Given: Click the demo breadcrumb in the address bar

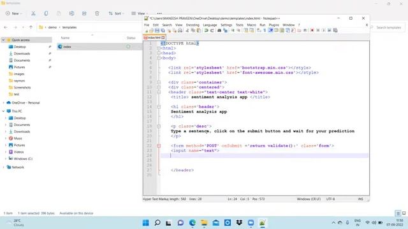Looking at the screenshot, I should [52, 27].
